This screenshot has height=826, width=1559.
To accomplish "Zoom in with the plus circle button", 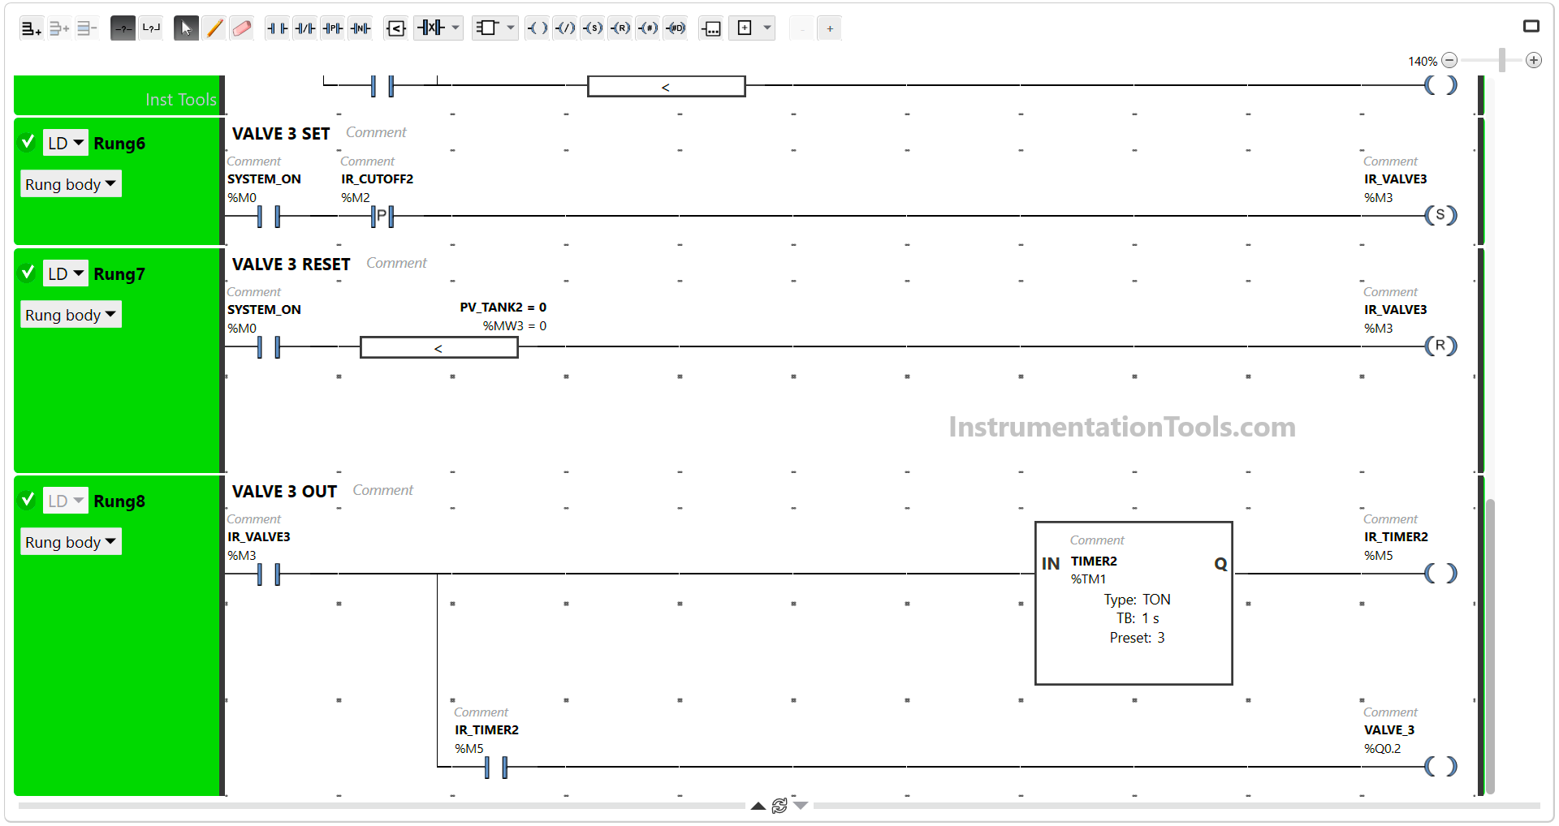I will (x=1534, y=60).
